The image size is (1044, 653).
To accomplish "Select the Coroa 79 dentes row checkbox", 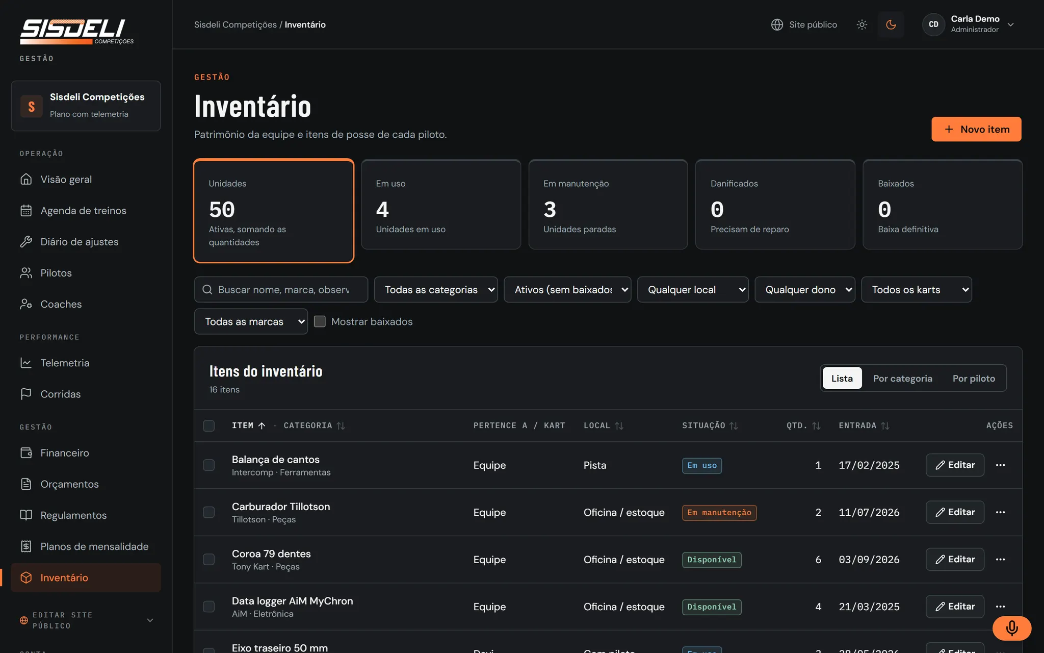I will click(x=208, y=559).
